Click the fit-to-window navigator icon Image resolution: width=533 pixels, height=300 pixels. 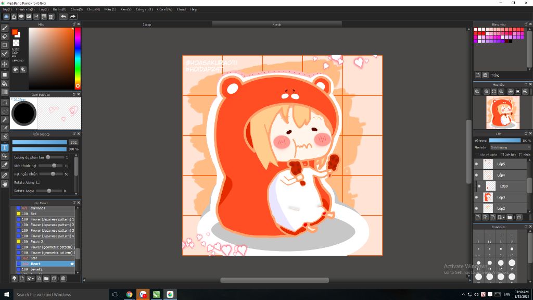(x=494, y=92)
